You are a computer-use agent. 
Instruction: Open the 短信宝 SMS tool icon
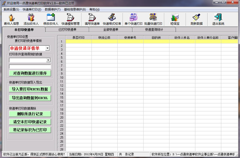pyautogui.click(x=175, y=20)
